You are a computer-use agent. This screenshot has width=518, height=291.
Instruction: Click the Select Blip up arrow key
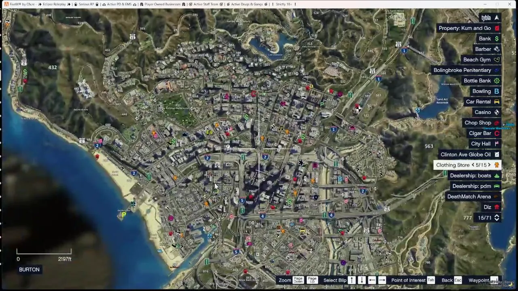point(352,280)
